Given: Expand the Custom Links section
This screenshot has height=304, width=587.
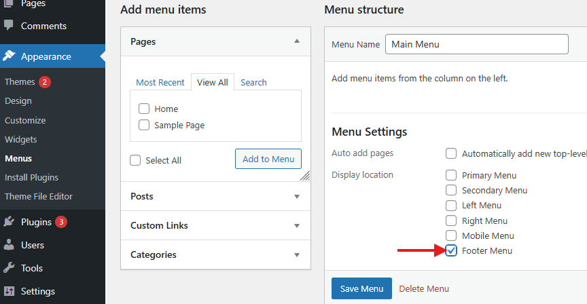Looking at the screenshot, I should (215, 225).
